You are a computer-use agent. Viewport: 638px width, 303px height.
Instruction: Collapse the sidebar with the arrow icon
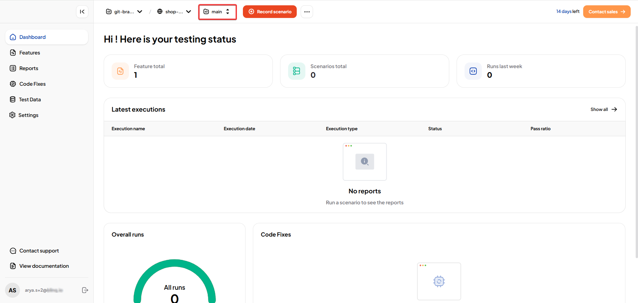pyautogui.click(x=82, y=12)
